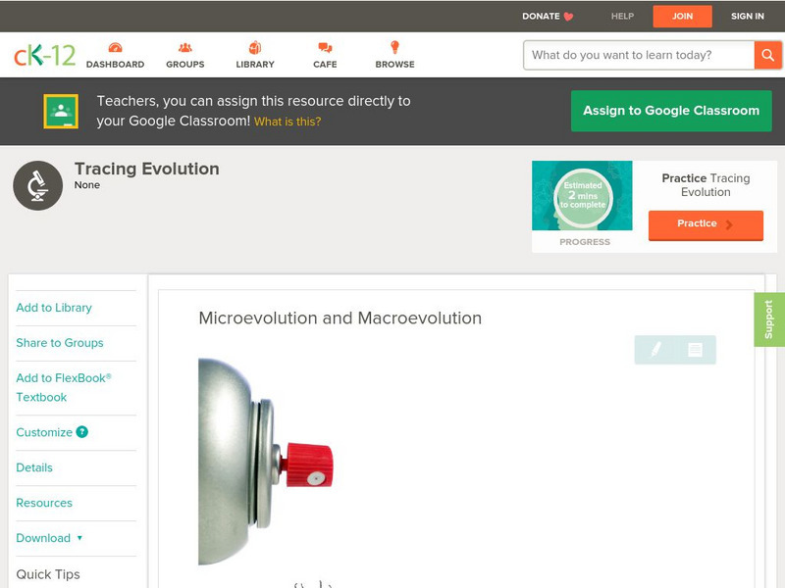Open the Browse lightbulb icon
The width and height of the screenshot is (785, 588).
click(x=395, y=47)
